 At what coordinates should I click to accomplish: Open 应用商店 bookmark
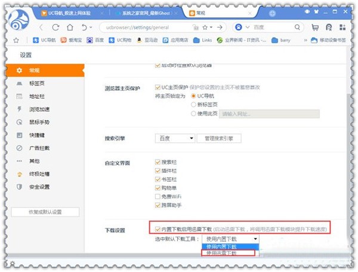coord(175,40)
